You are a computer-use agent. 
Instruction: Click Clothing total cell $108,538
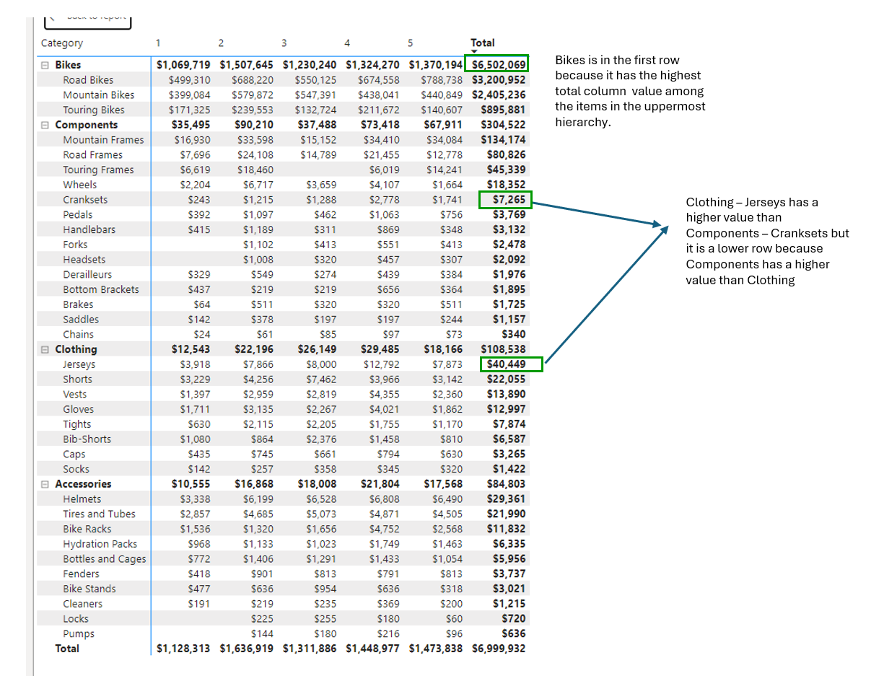click(x=503, y=349)
